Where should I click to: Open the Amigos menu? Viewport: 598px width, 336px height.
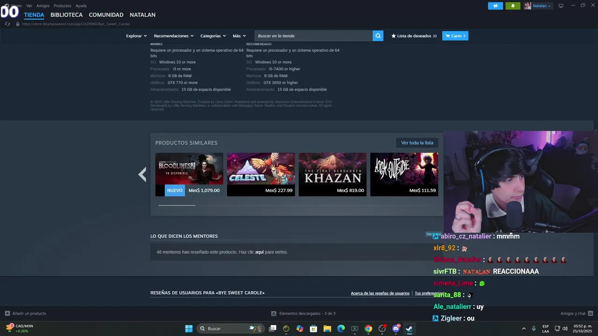(x=43, y=6)
